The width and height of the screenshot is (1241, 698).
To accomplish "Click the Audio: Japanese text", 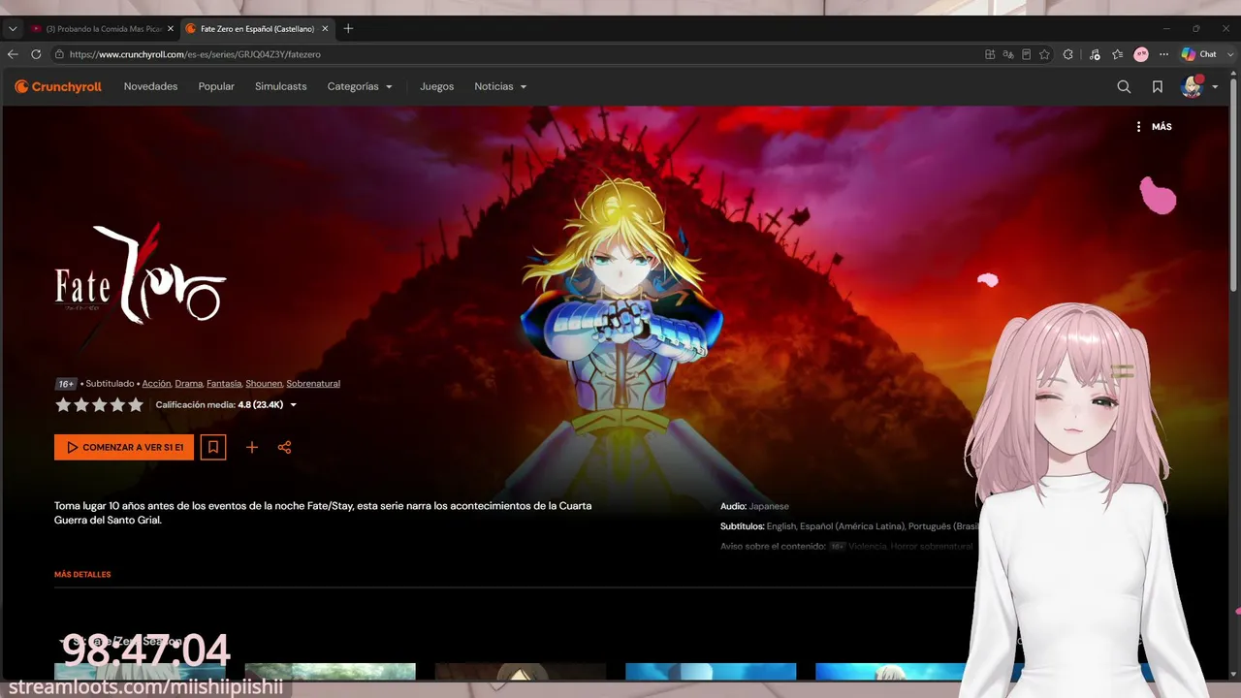I will coord(754,506).
